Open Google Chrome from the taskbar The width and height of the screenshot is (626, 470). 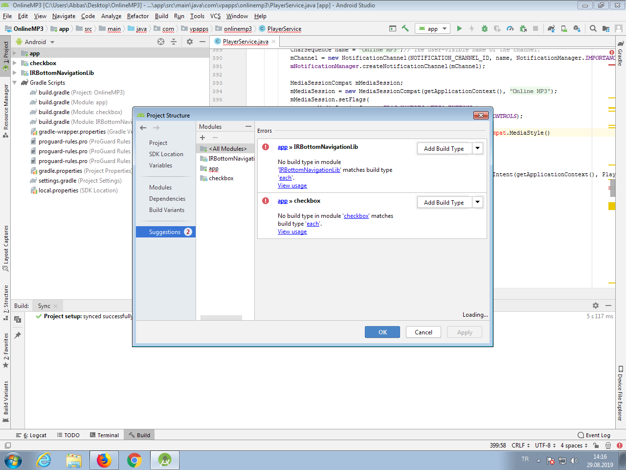pyautogui.click(x=134, y=460)
